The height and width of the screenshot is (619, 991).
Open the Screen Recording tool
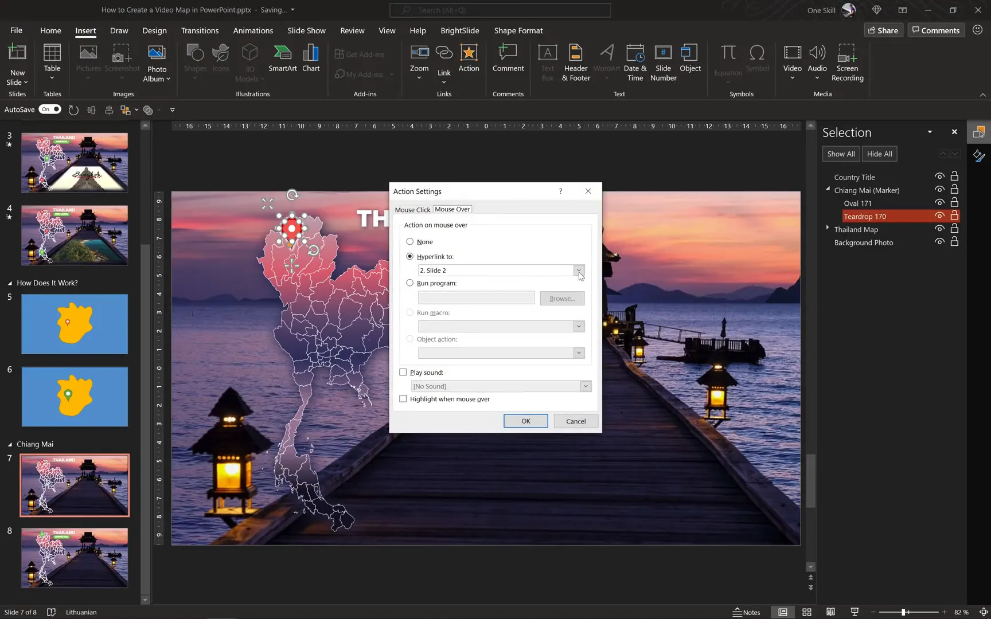click(x=847, y=63)
